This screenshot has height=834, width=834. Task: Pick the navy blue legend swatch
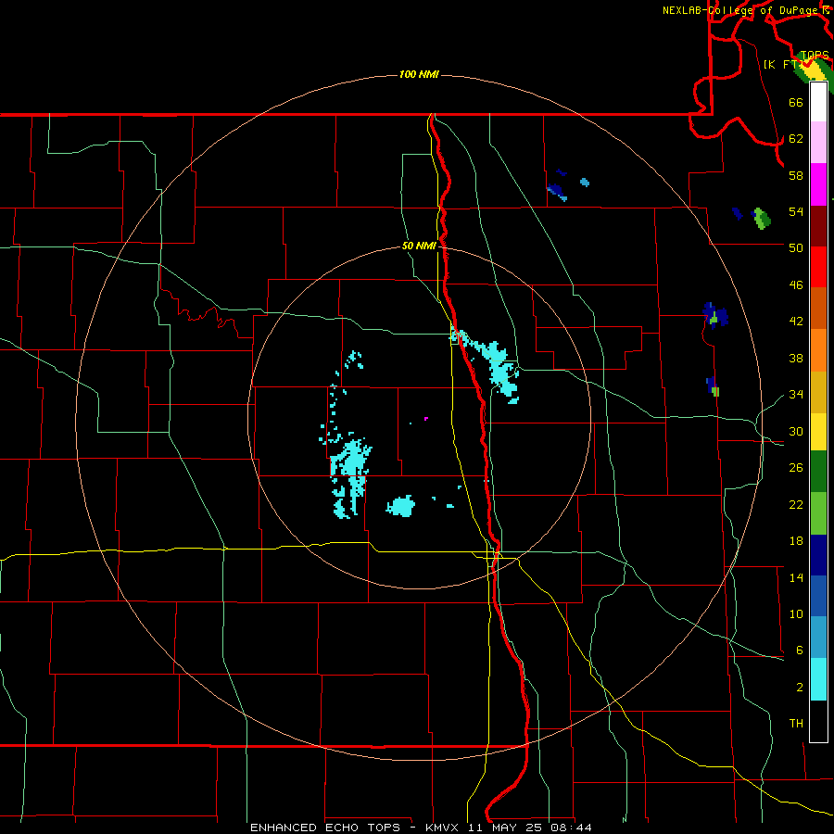tap(818, 555)
